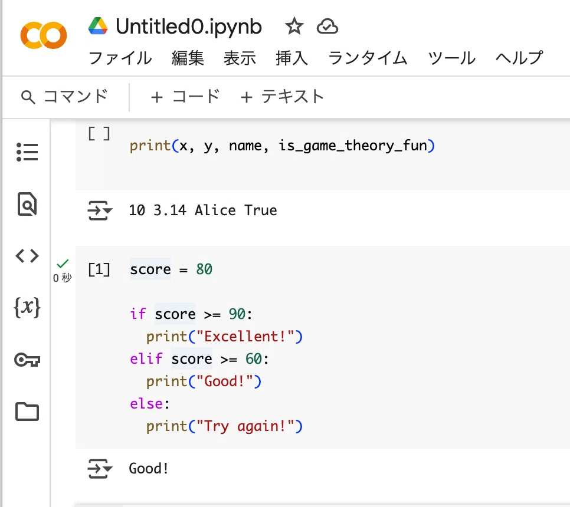Viewport: 570px width, 507px height.
Task: Click the green checkmark execution status
Action: (63, 264)
